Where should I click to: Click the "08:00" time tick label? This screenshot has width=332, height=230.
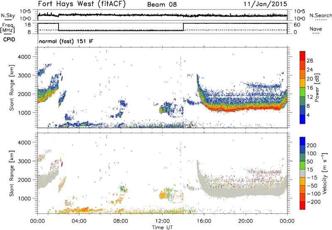coord(121,221)
